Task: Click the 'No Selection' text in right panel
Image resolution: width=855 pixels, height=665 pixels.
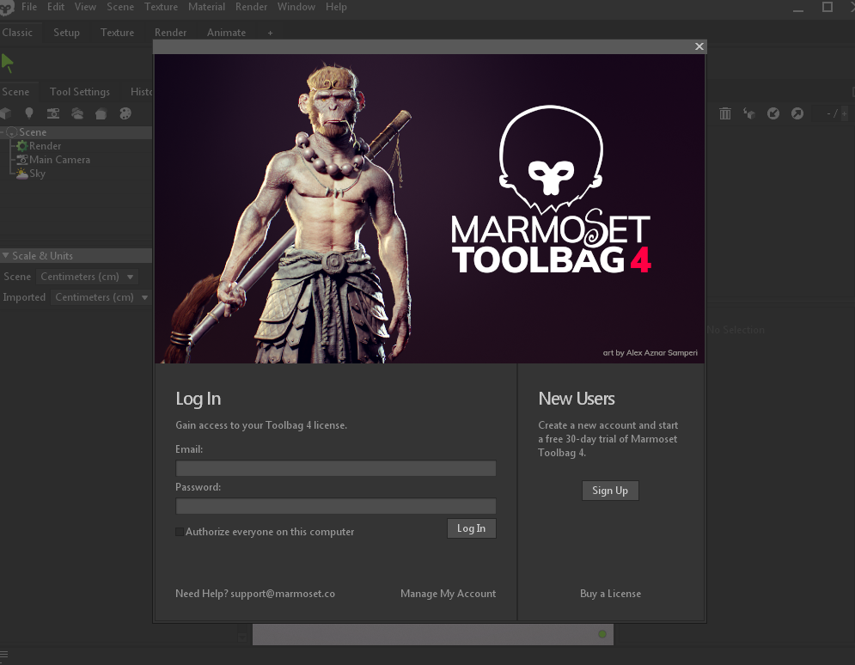Action: (x=736, y=330)
